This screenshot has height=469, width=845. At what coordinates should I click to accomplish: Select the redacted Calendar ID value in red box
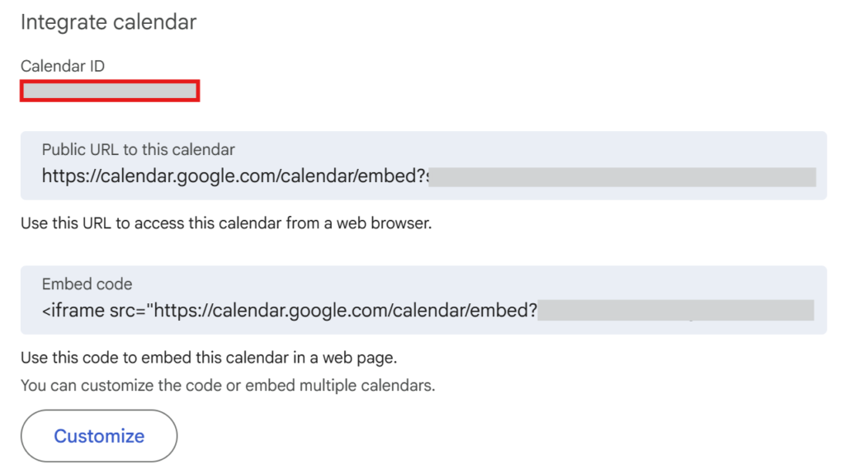pos(110,91)
